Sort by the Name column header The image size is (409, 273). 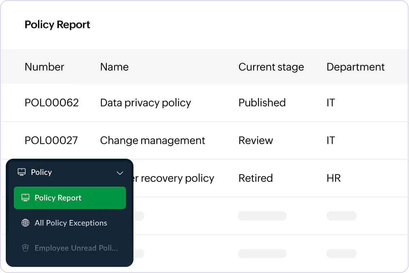[114, 67]
